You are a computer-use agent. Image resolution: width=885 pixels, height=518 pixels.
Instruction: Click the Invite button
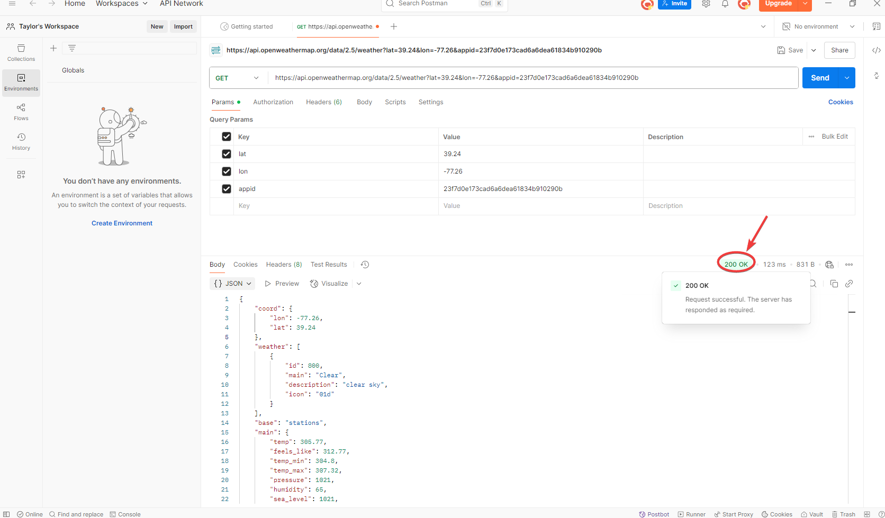[674, 3]
